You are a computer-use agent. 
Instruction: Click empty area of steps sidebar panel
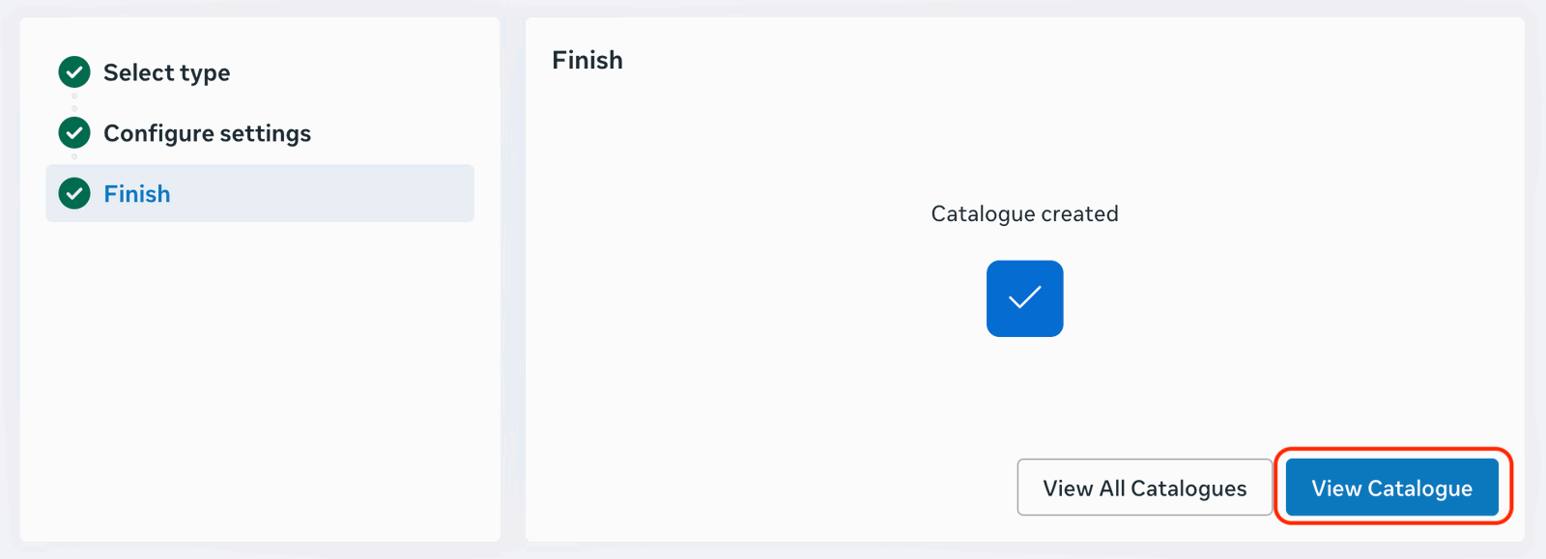point(259,386)
